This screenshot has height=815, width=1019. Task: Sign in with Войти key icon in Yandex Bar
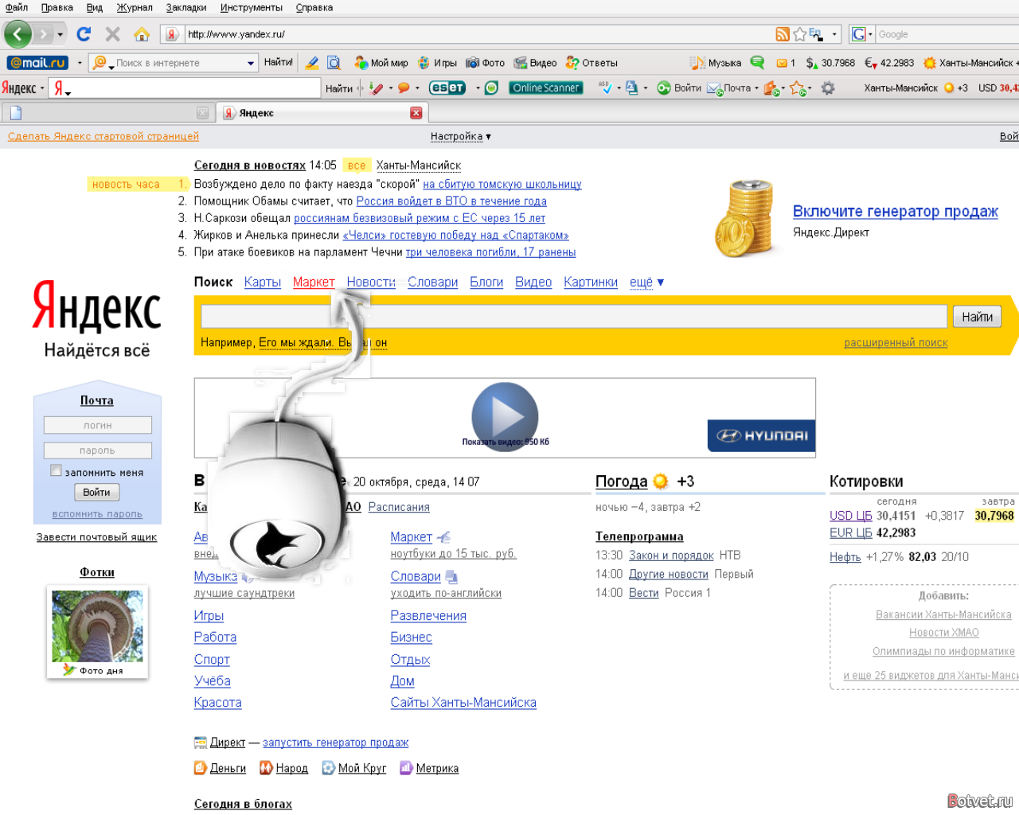click(x=679, y=88)
